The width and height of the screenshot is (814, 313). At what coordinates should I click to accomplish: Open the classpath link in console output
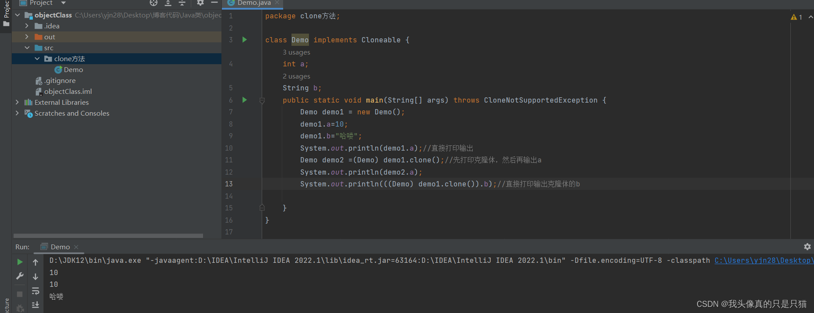click(764, 261)
